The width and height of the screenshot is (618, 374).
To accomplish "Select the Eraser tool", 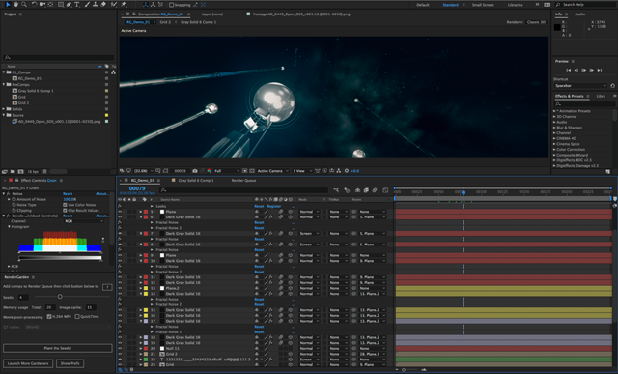I will [x=103, y=4].
